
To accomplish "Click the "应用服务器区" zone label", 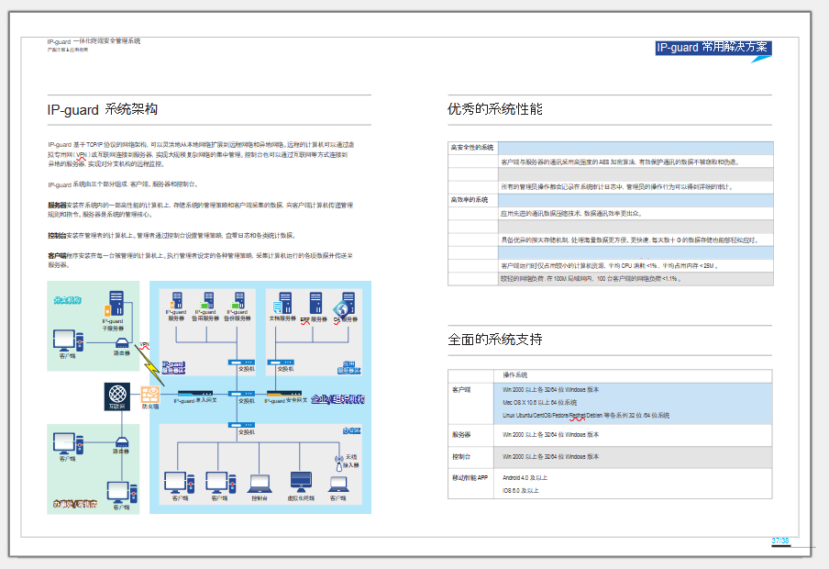I will 349,367.
